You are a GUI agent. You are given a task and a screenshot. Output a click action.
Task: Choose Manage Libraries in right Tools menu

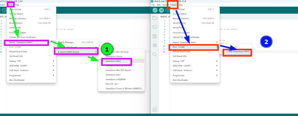click(x=195, y=19)
